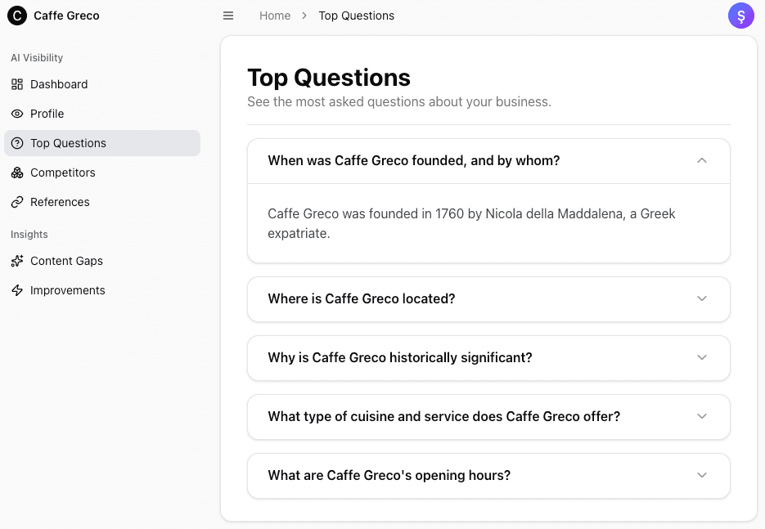Viewport: 765px width, 529px height.
Task: Go to Home via breadcrumb link
Action: 275,16
